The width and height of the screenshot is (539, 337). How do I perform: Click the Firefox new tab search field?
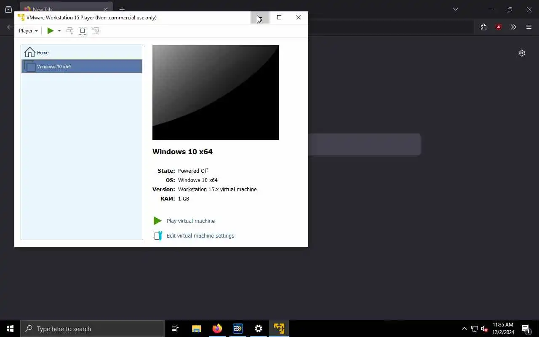point(365,144)
